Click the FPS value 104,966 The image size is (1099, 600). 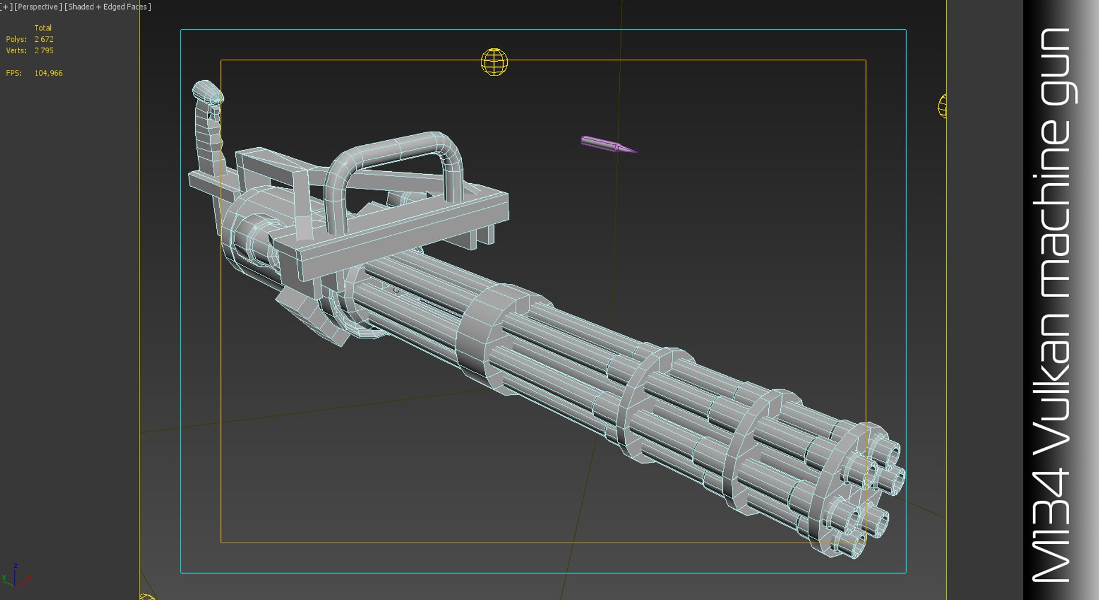pos(49,73)
